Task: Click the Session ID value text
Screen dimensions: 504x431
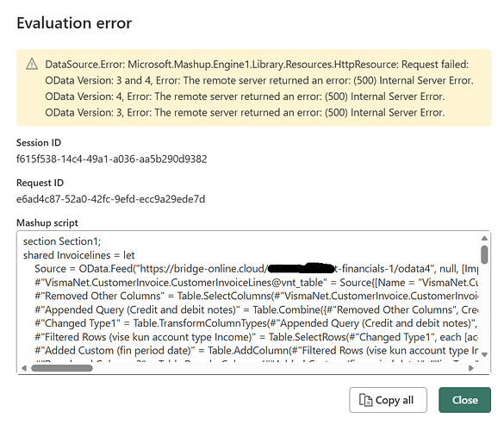Action: 111,159
